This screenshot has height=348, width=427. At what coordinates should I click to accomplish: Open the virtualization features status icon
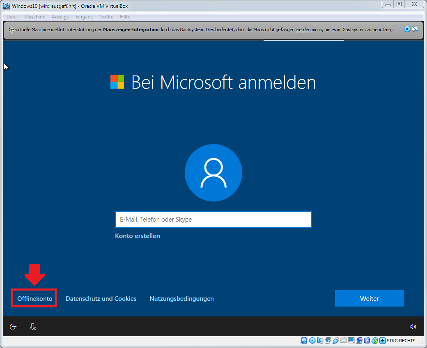[x=367, y=340]
